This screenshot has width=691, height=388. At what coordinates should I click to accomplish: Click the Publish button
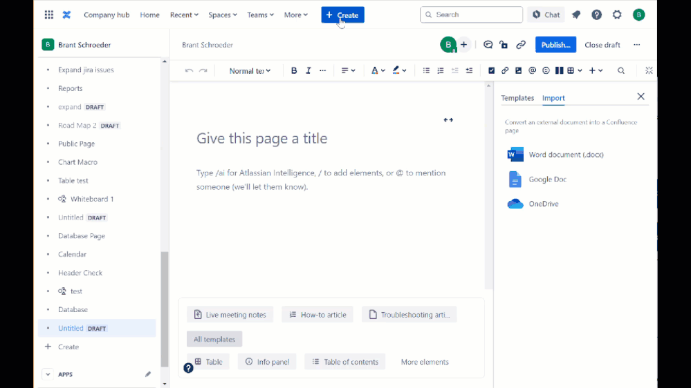(x=555, y=44)
